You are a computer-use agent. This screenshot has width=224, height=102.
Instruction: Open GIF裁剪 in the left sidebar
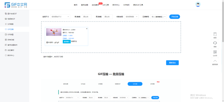point(9,24)
